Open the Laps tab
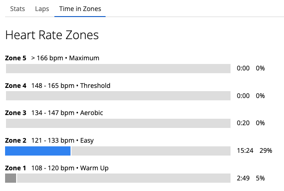The width and height of the screenshot is (284, 191). pos(42,9)
